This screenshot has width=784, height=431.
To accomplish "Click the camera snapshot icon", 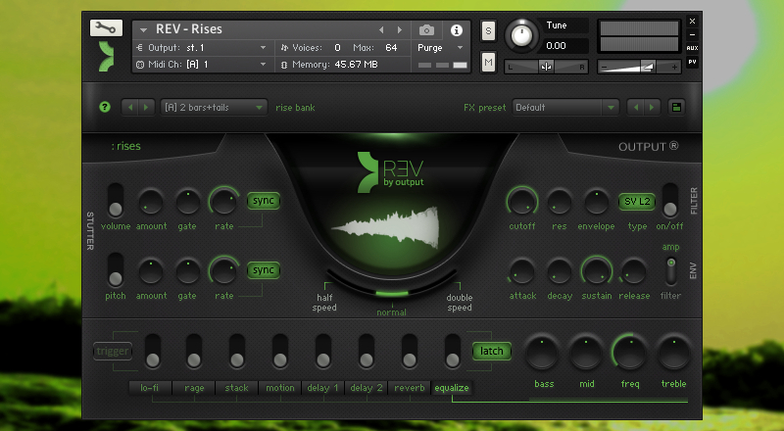I will pyautogui.click(x=426, y=30).
